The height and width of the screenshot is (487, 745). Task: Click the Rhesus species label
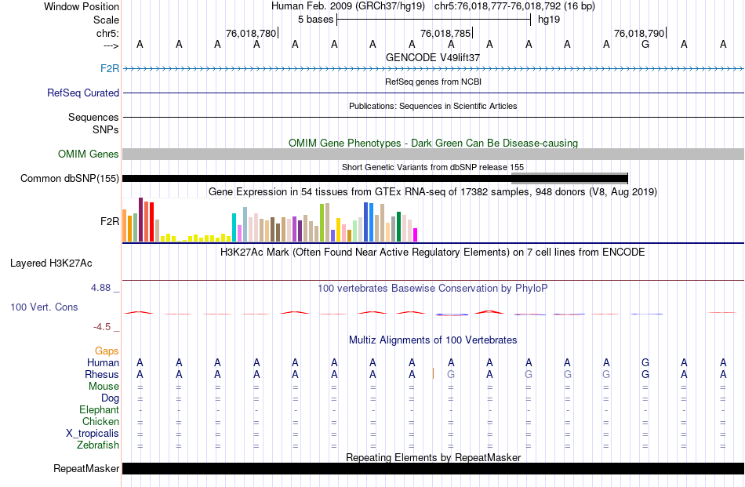[102, 374]
